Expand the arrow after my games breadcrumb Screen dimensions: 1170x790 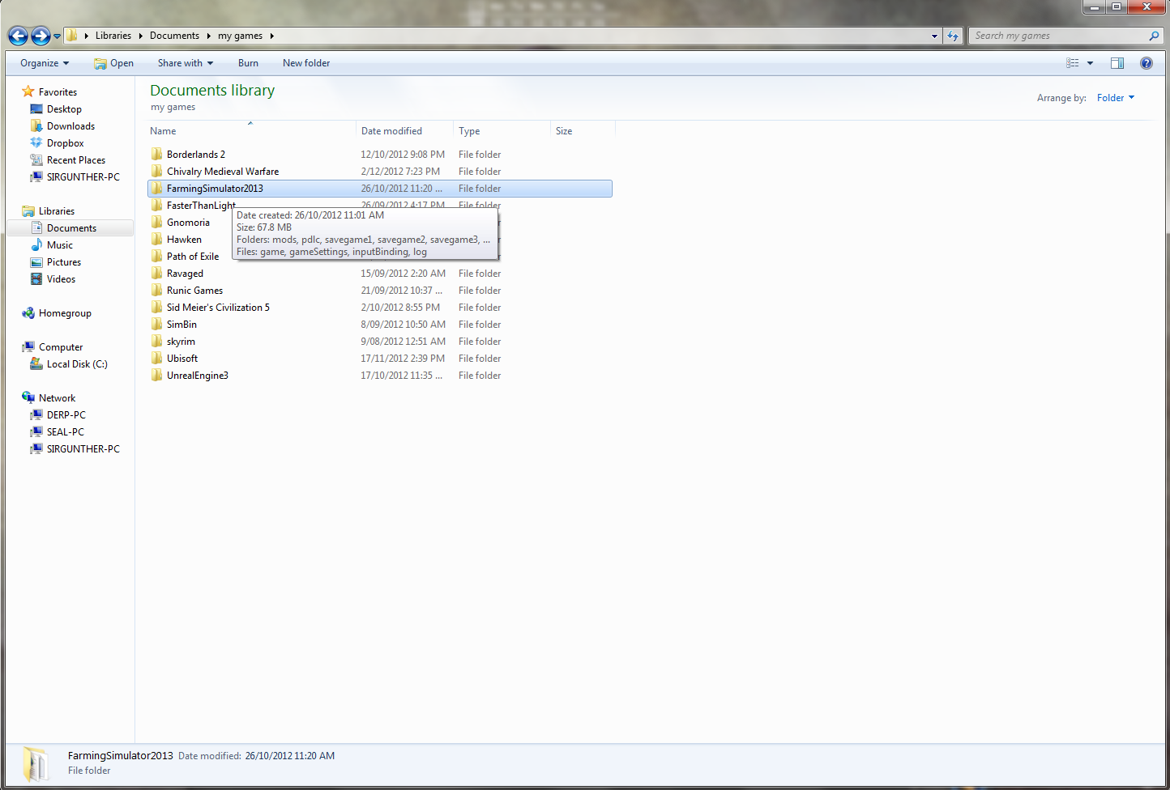click(272, 36)
